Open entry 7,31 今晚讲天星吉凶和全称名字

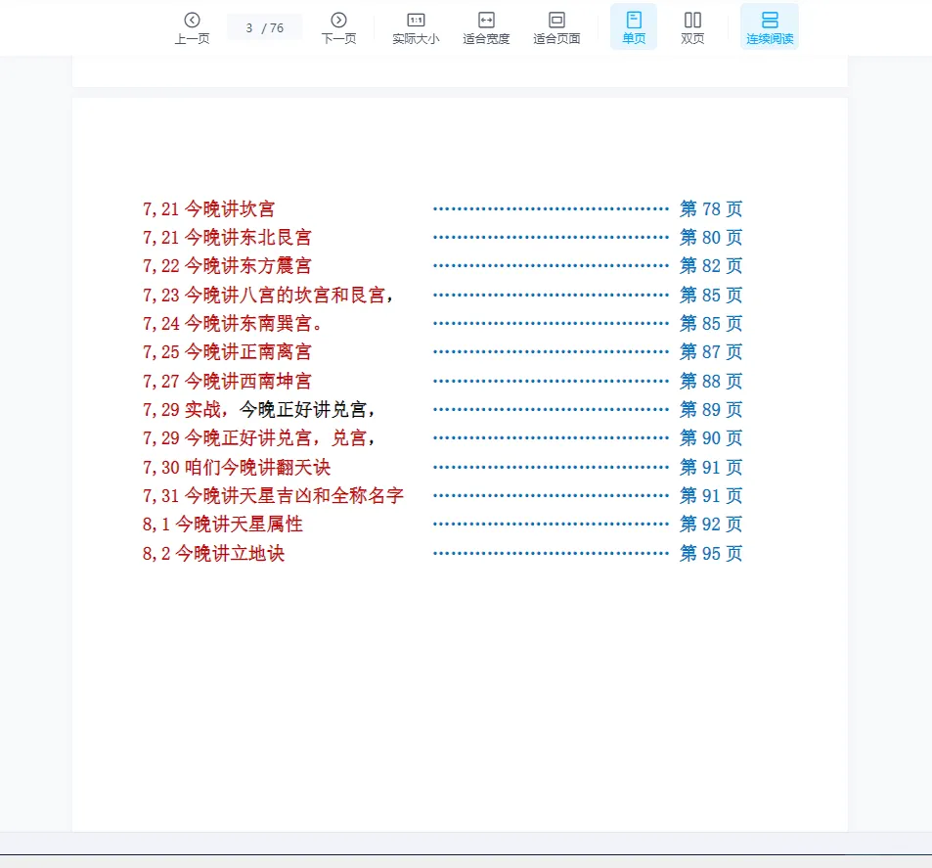[x=273, y=495]
